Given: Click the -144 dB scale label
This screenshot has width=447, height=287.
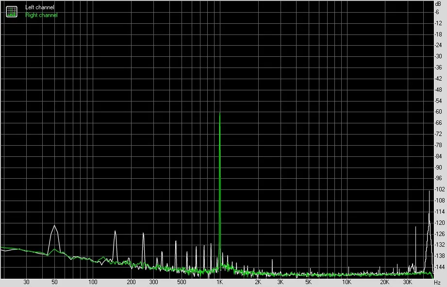Looking at the screenshot, I should tap(439, 267).
